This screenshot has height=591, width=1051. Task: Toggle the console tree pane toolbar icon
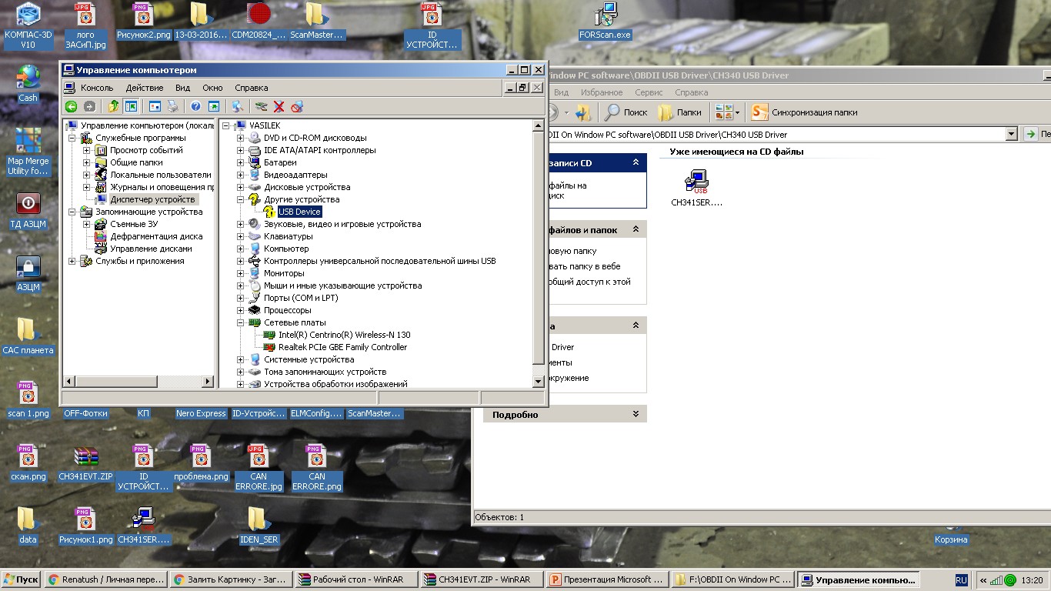(131, 107)
